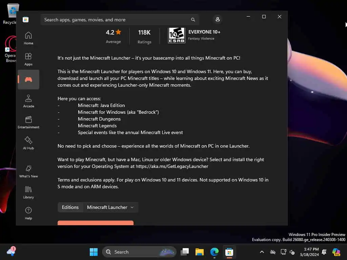The height and width of the screenshot is (260, 347).
Task: Click the taskbar Search box
Action: point(139,252)
